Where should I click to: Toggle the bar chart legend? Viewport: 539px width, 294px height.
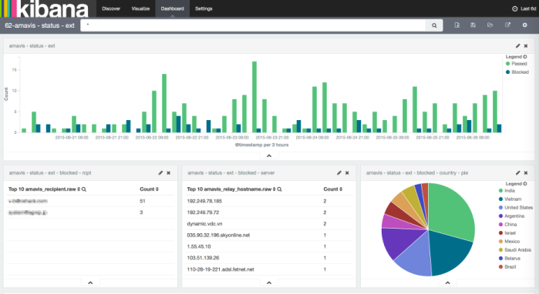pyautogui.click(x=516, y=57)
